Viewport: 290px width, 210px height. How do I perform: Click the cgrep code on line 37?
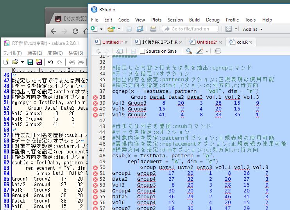coord(185,91)
